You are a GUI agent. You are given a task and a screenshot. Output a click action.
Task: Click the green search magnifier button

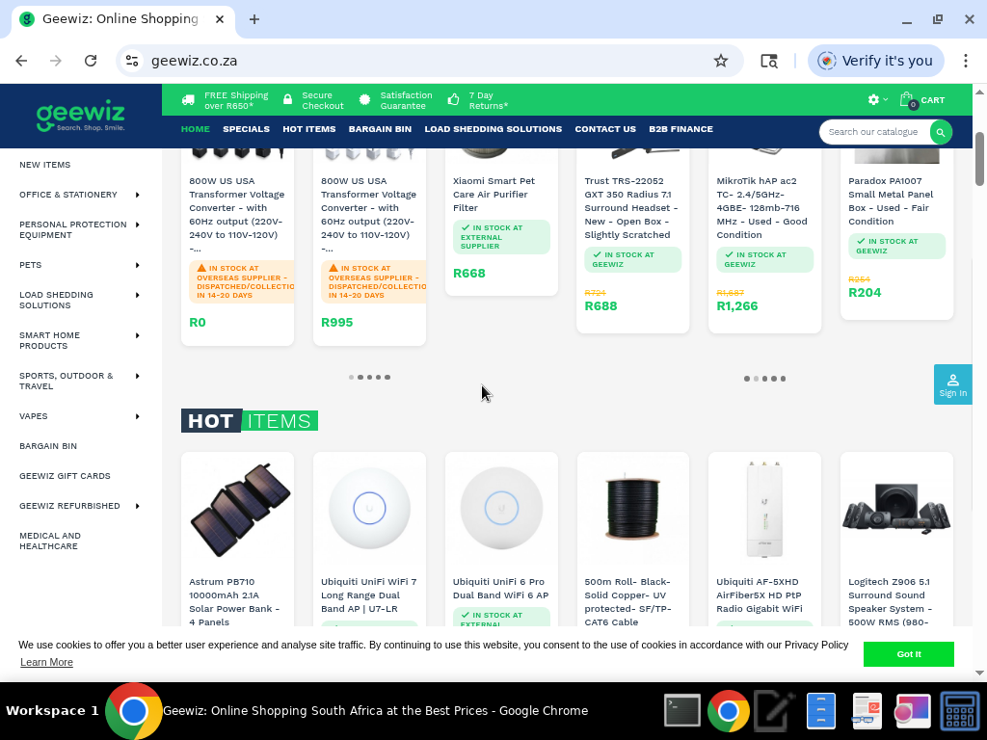[x=941, y=132]
